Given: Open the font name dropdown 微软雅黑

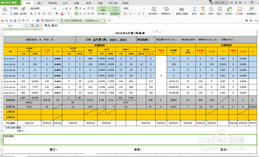Looking at the screenshot, I should 51,9.
